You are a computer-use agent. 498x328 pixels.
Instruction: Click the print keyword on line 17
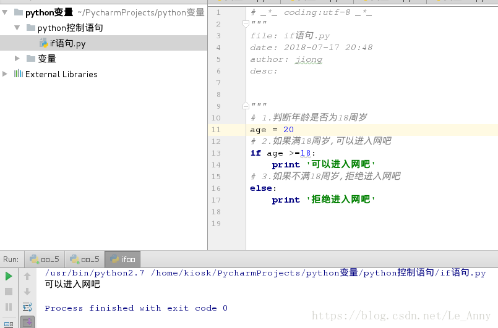[x=286, y=200]
